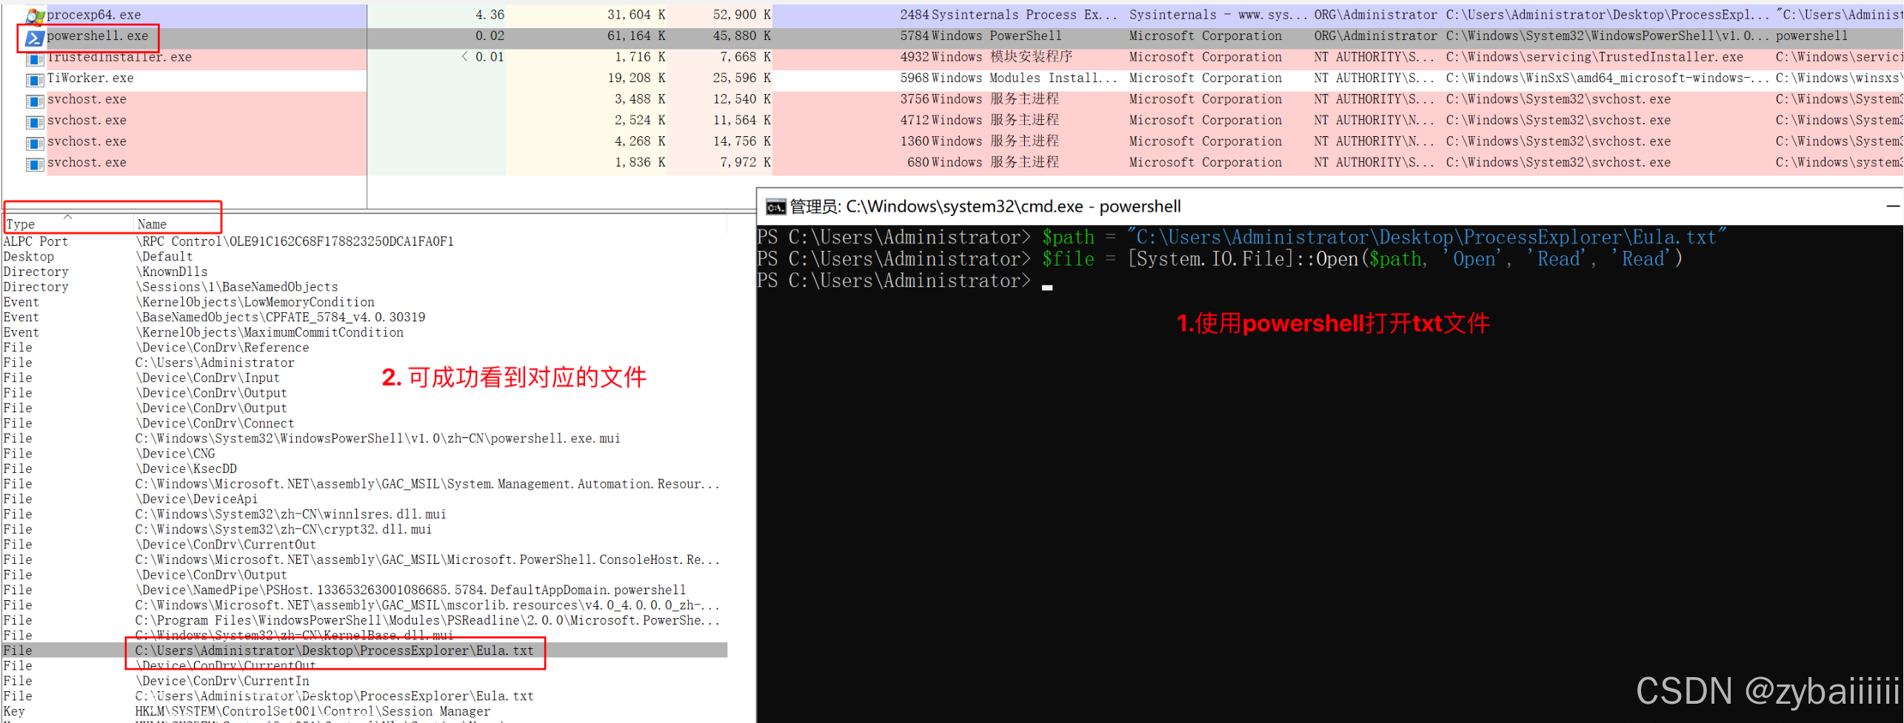Select the crypt32.dll.mui file row
Image resolution: width=1904 pixels, height=723 pixels.
pyautogui.click(x=365, y=530)
